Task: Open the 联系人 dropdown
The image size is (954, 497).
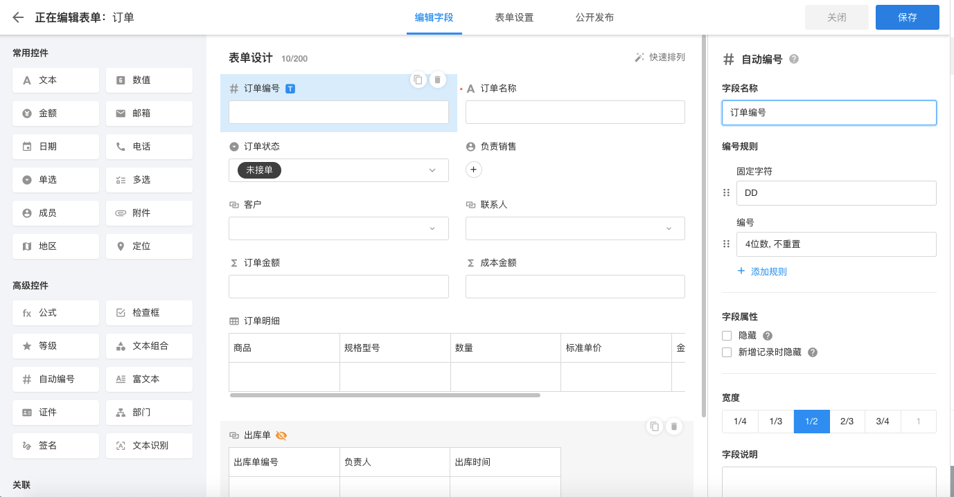Action: [x=574, y=228]
